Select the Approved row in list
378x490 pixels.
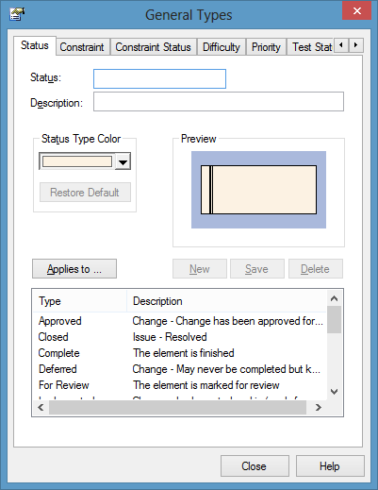(180, 321)
